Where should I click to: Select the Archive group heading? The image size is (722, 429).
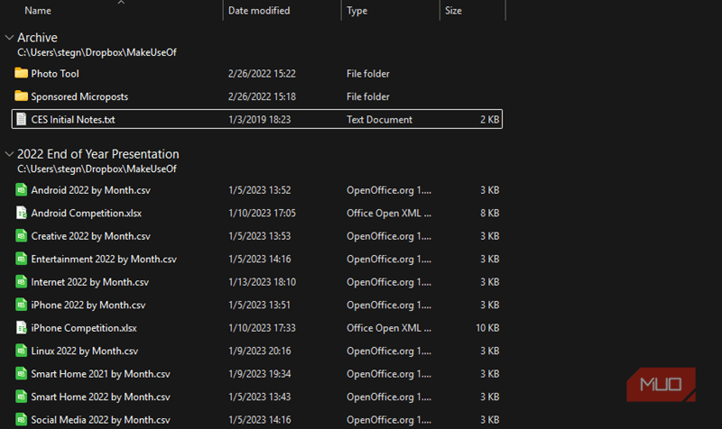[37, 38]
